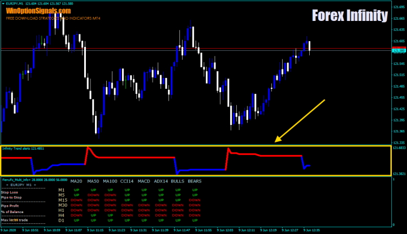Click the 9 Jun 11:39 time axis label
The height and width of the screenshot is (234, 407).
160,230
